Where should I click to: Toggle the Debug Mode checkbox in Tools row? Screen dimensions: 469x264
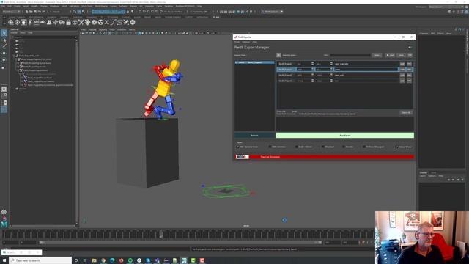coord(397,147)
